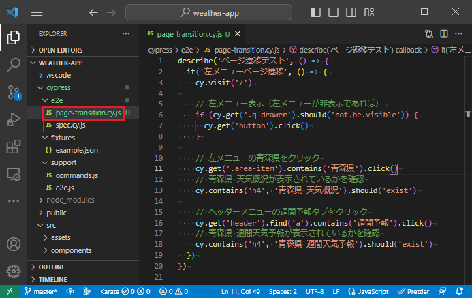Screen dimensions: 472x298
Task: Change end of line sequence LF
Action: [x=336, y=291]
